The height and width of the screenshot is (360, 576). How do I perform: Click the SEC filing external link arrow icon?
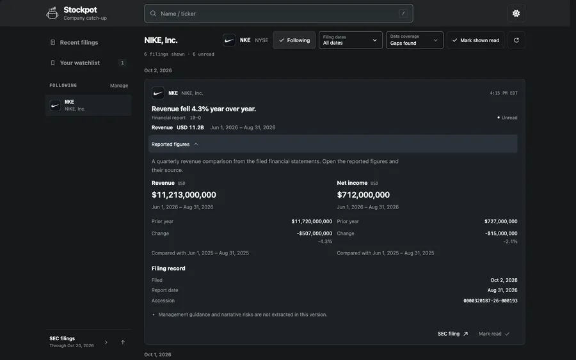pyautogui.click(x=466, y=334)
